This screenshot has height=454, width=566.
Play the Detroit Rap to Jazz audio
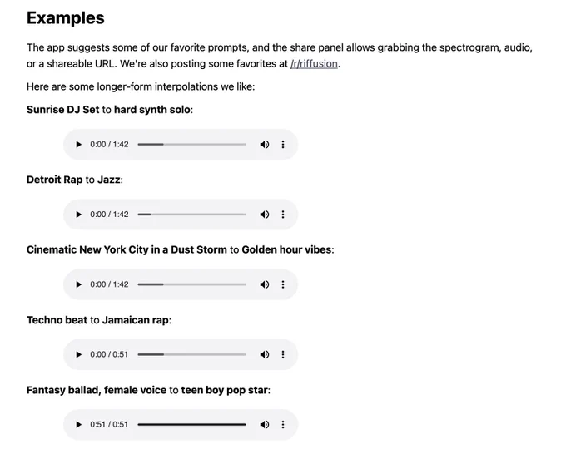click(x=78, y=215)
